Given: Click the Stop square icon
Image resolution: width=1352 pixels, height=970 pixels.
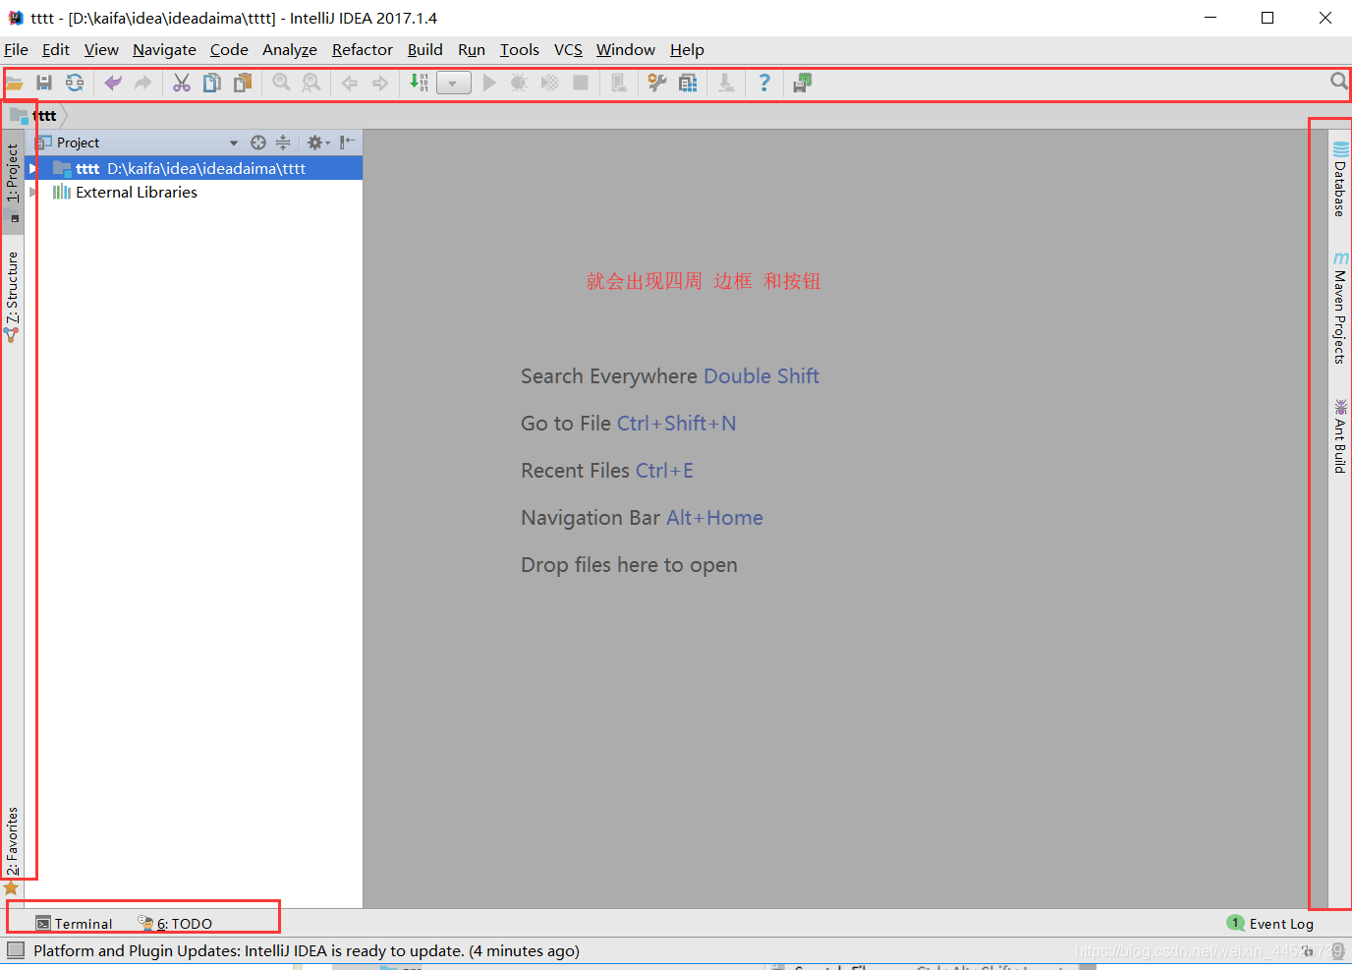Looking at the screenshot, I should pos(581,84).
